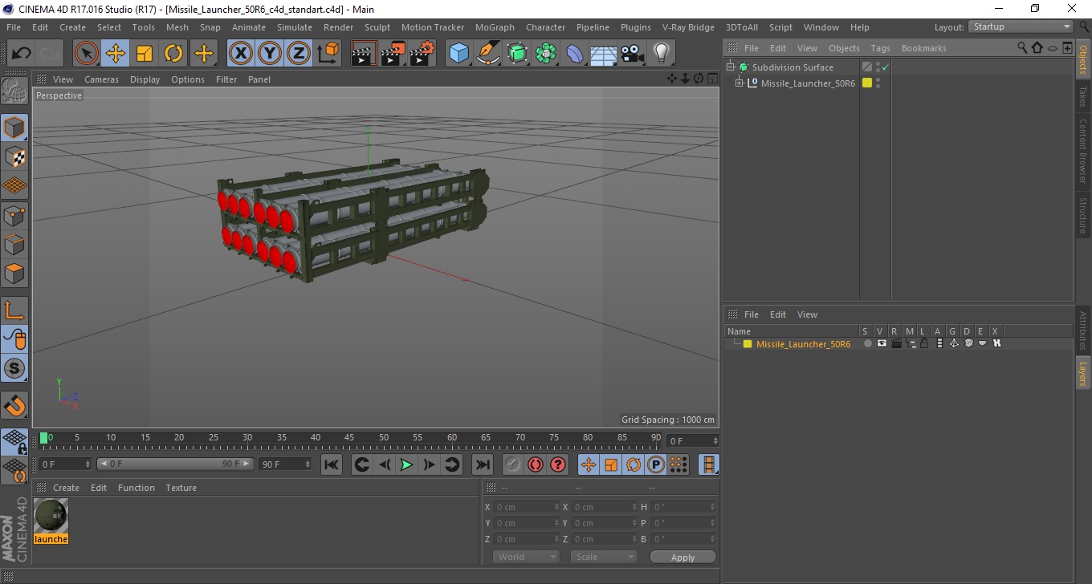
Task: Click the launcher material thumbnail
Action: (x=51, y=516)
